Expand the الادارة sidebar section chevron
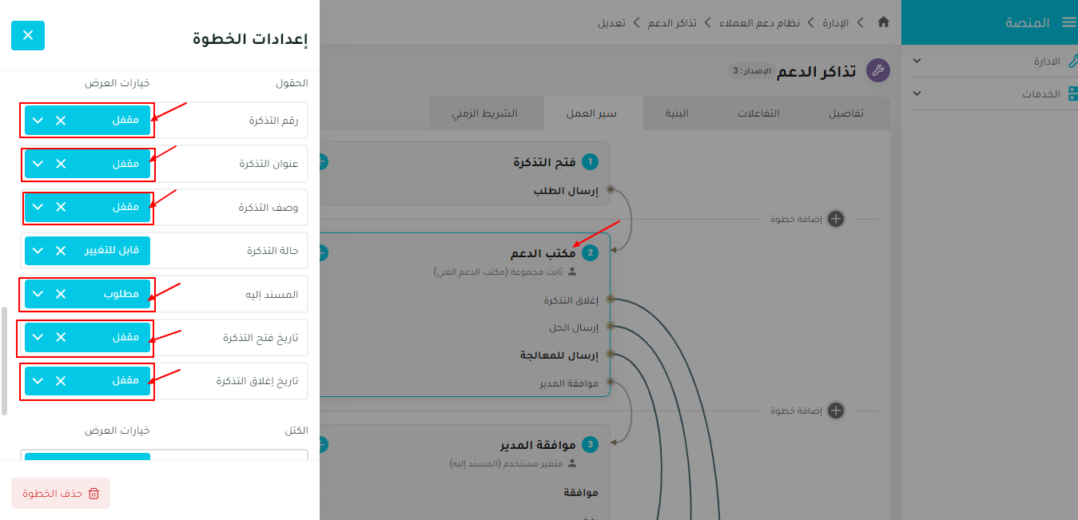The width and height of the screenshot is (1078, 520). [x=917, y=61]
